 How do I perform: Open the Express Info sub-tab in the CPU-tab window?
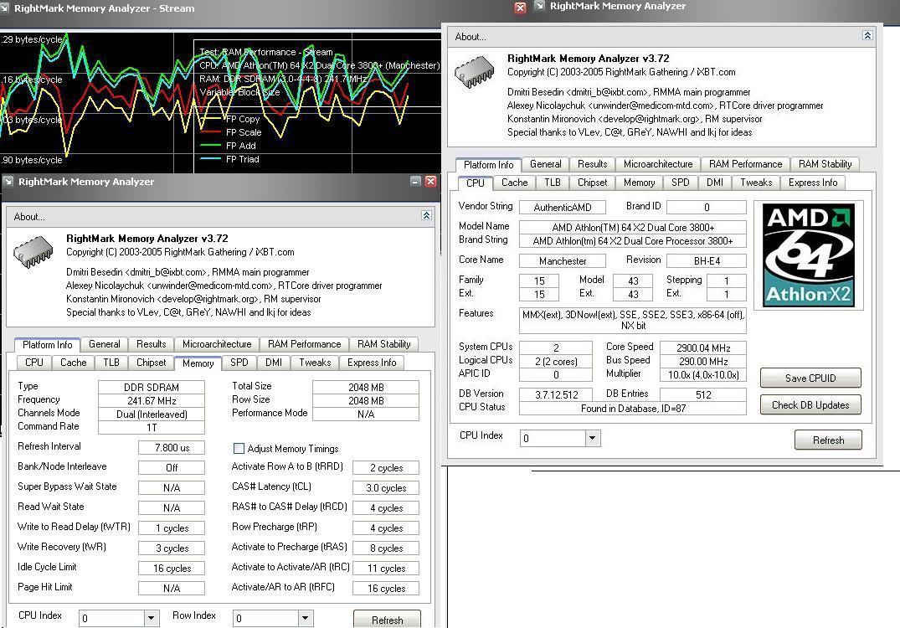[813, 182]
